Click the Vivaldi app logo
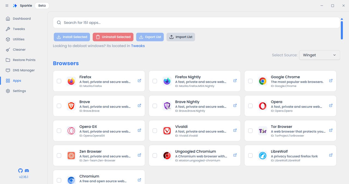349x184 pixels. pyautogui.click(x=167, y=131)
